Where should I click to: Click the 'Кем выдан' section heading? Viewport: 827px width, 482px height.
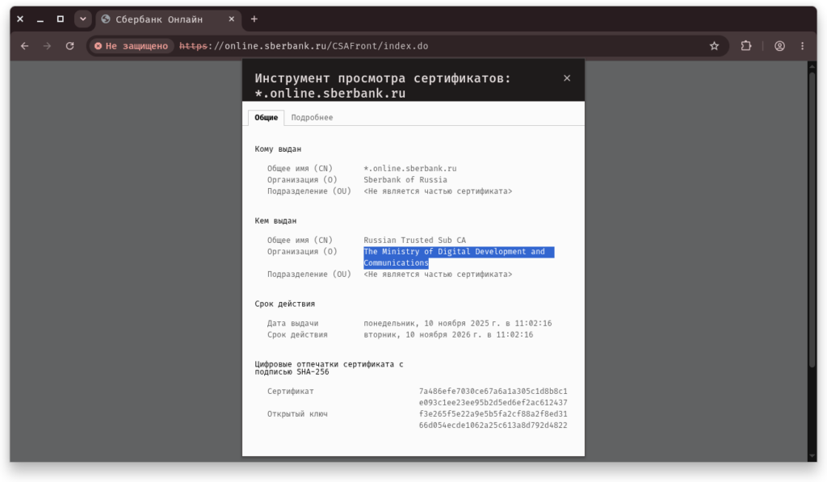pos(275,221)
